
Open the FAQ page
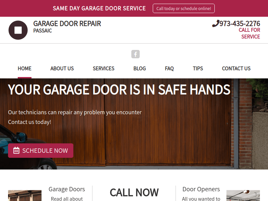pos(169,68)
